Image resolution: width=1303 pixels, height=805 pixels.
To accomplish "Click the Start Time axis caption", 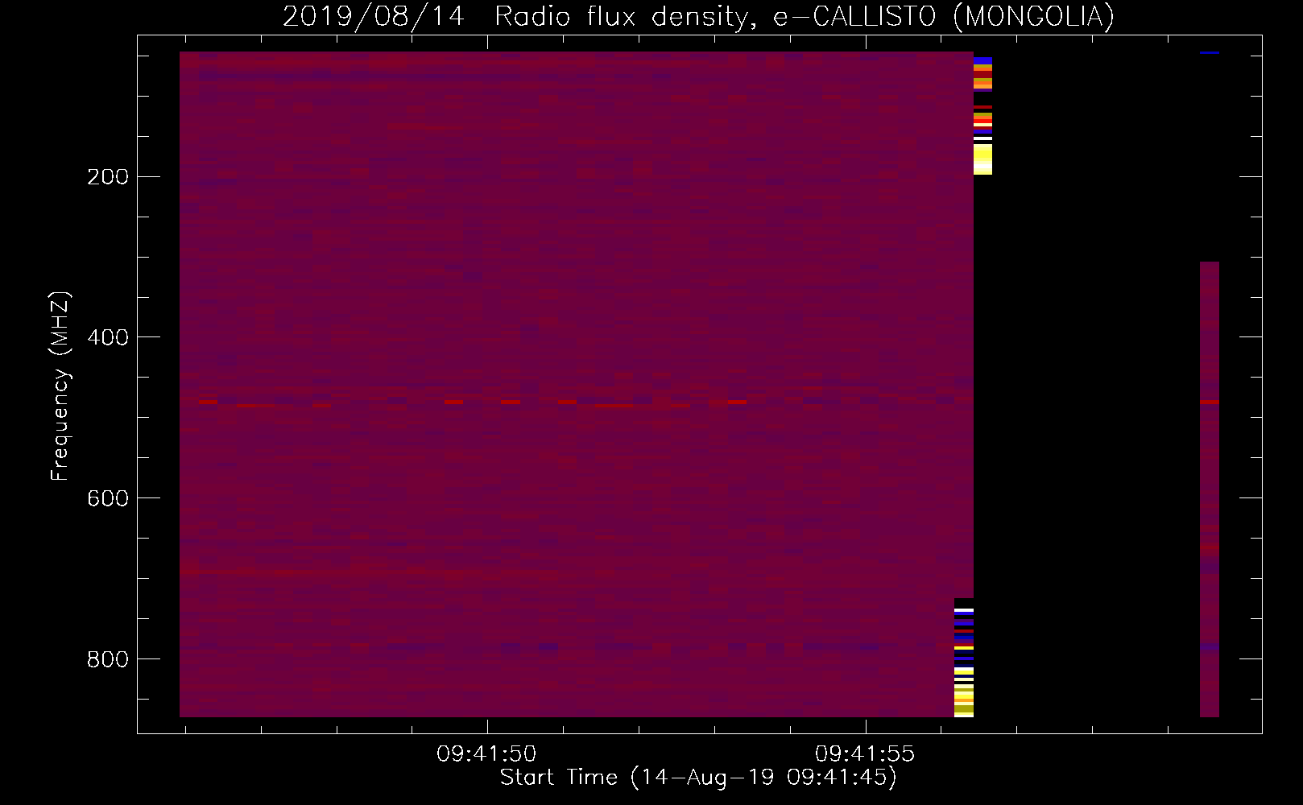I will [698, 777].
